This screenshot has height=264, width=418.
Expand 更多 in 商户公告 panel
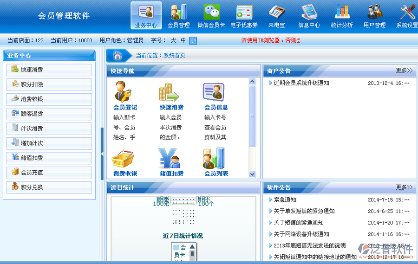click(404, 71)
